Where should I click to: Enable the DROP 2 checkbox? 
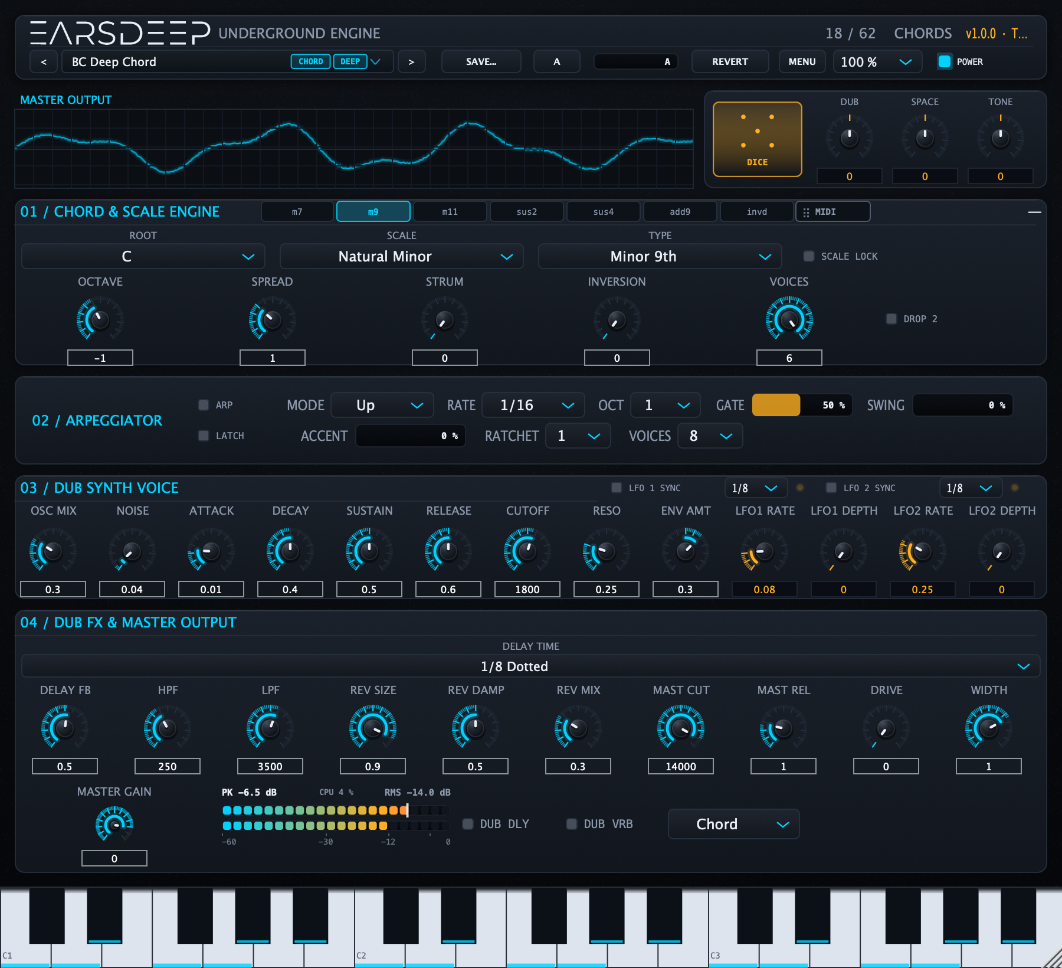[891, 319]
